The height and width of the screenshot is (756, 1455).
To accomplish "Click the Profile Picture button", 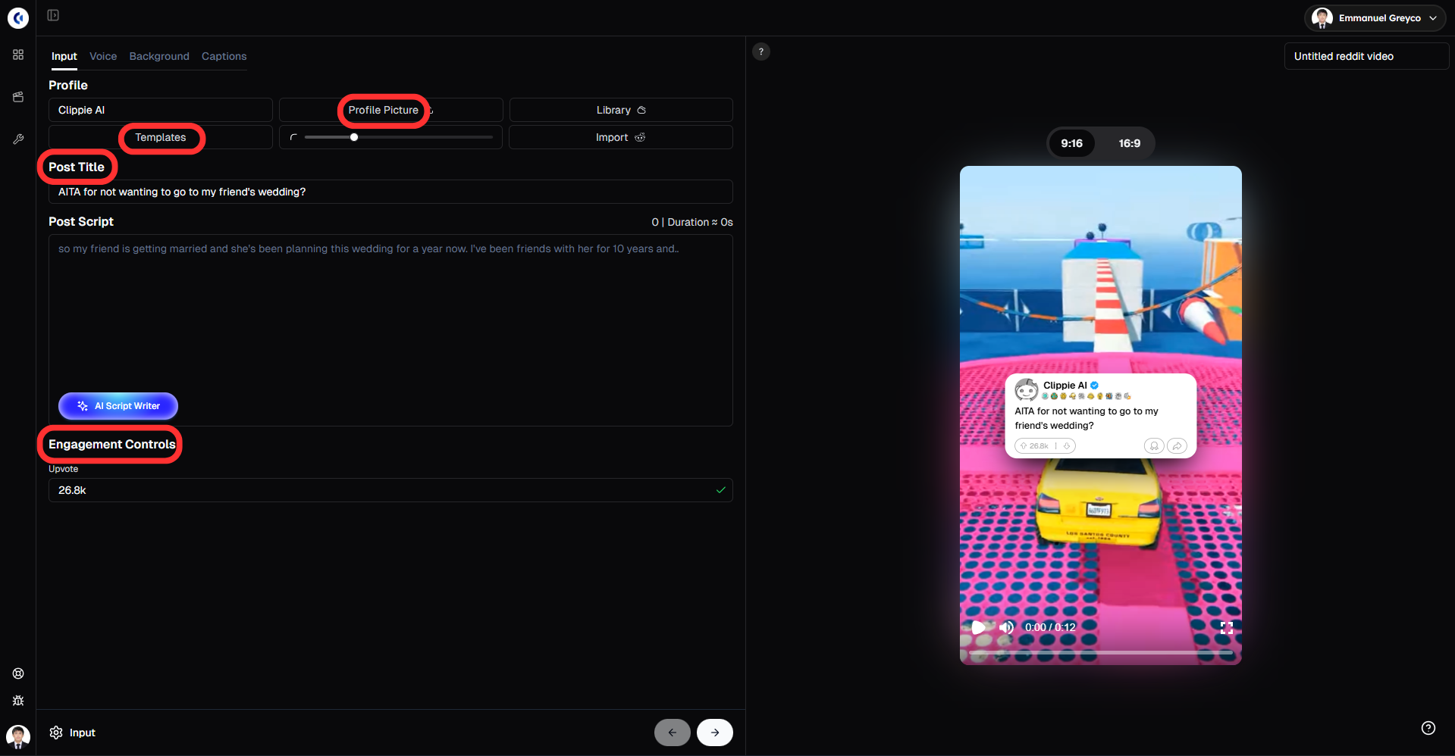I will coord(390,110).
